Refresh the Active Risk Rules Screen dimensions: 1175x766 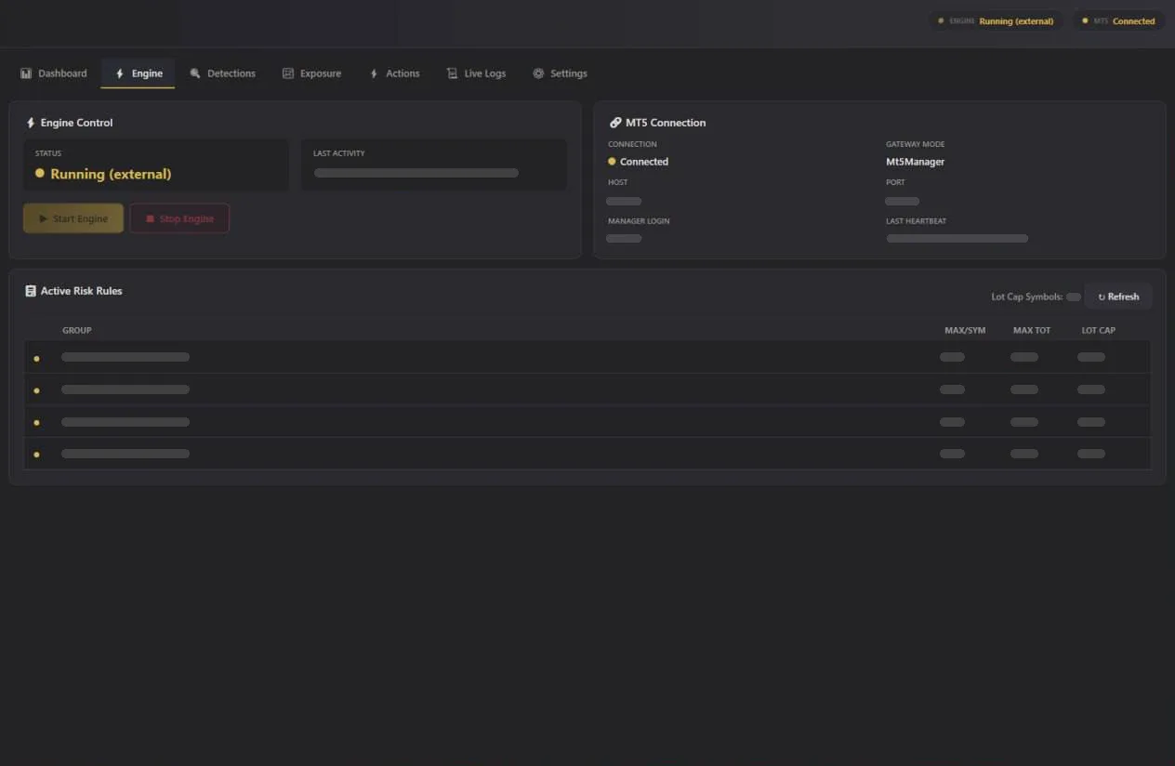(1118, 297)
